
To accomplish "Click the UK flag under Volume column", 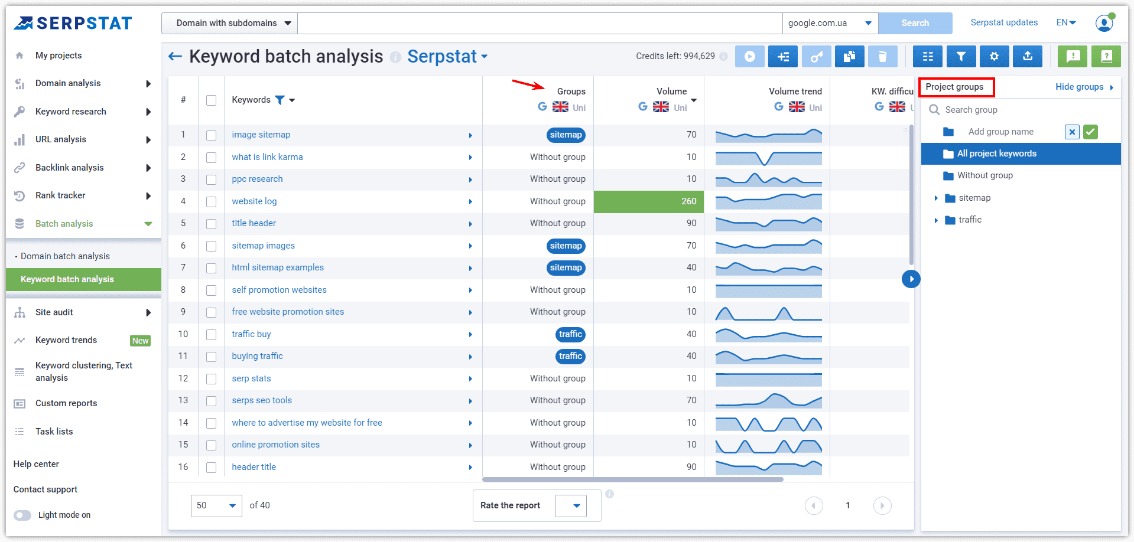I will (661, 107).
